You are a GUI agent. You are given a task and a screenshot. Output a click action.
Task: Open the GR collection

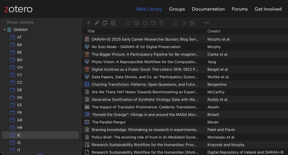point(40,120)
